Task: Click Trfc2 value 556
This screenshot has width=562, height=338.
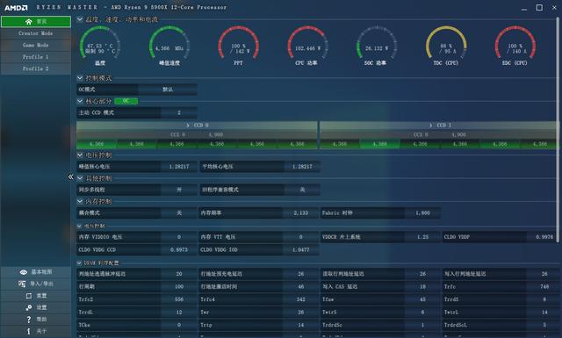Action: tap(179, 299)
